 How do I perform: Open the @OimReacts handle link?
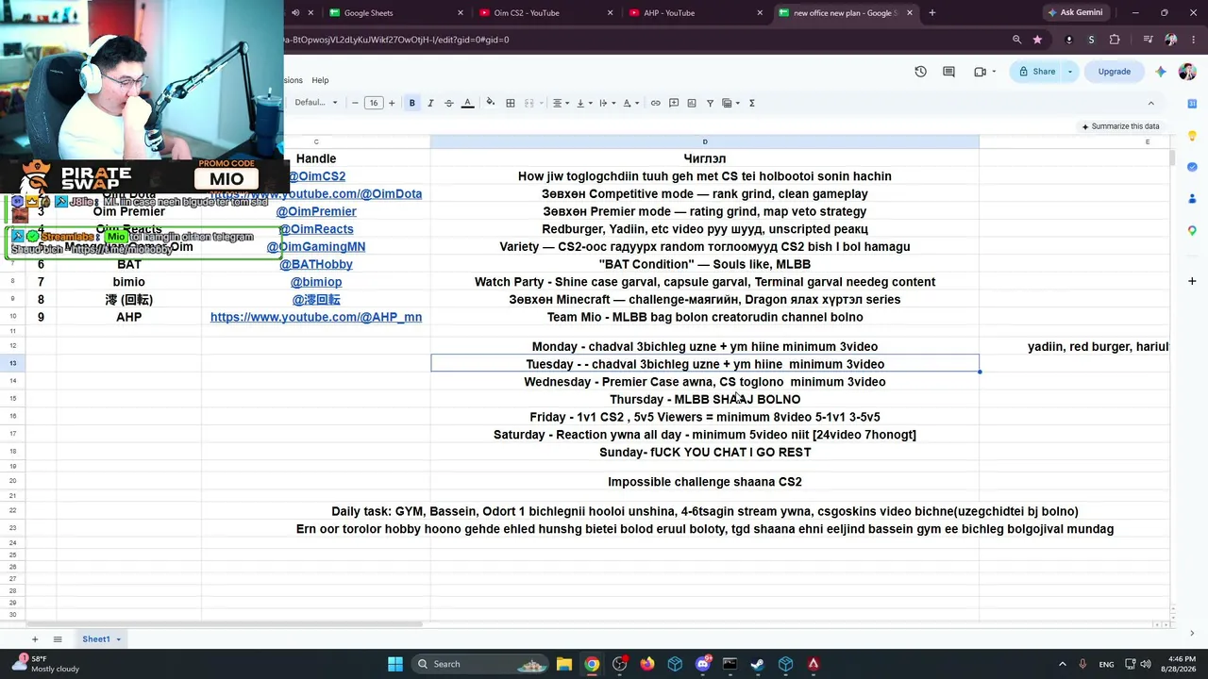coord(316,229)
